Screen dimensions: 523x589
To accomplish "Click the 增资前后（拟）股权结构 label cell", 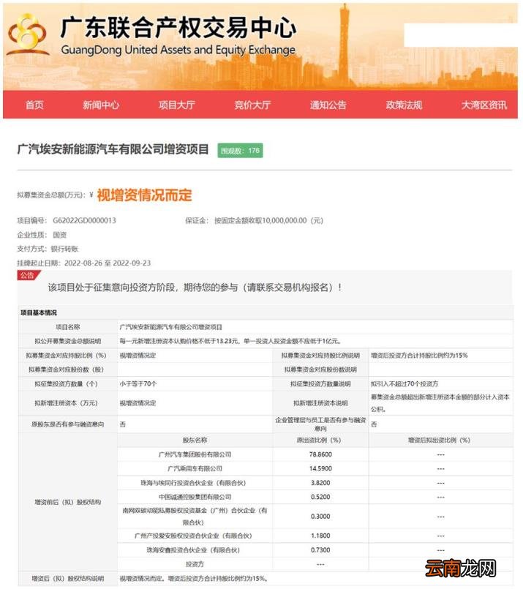I will (68, 502).
